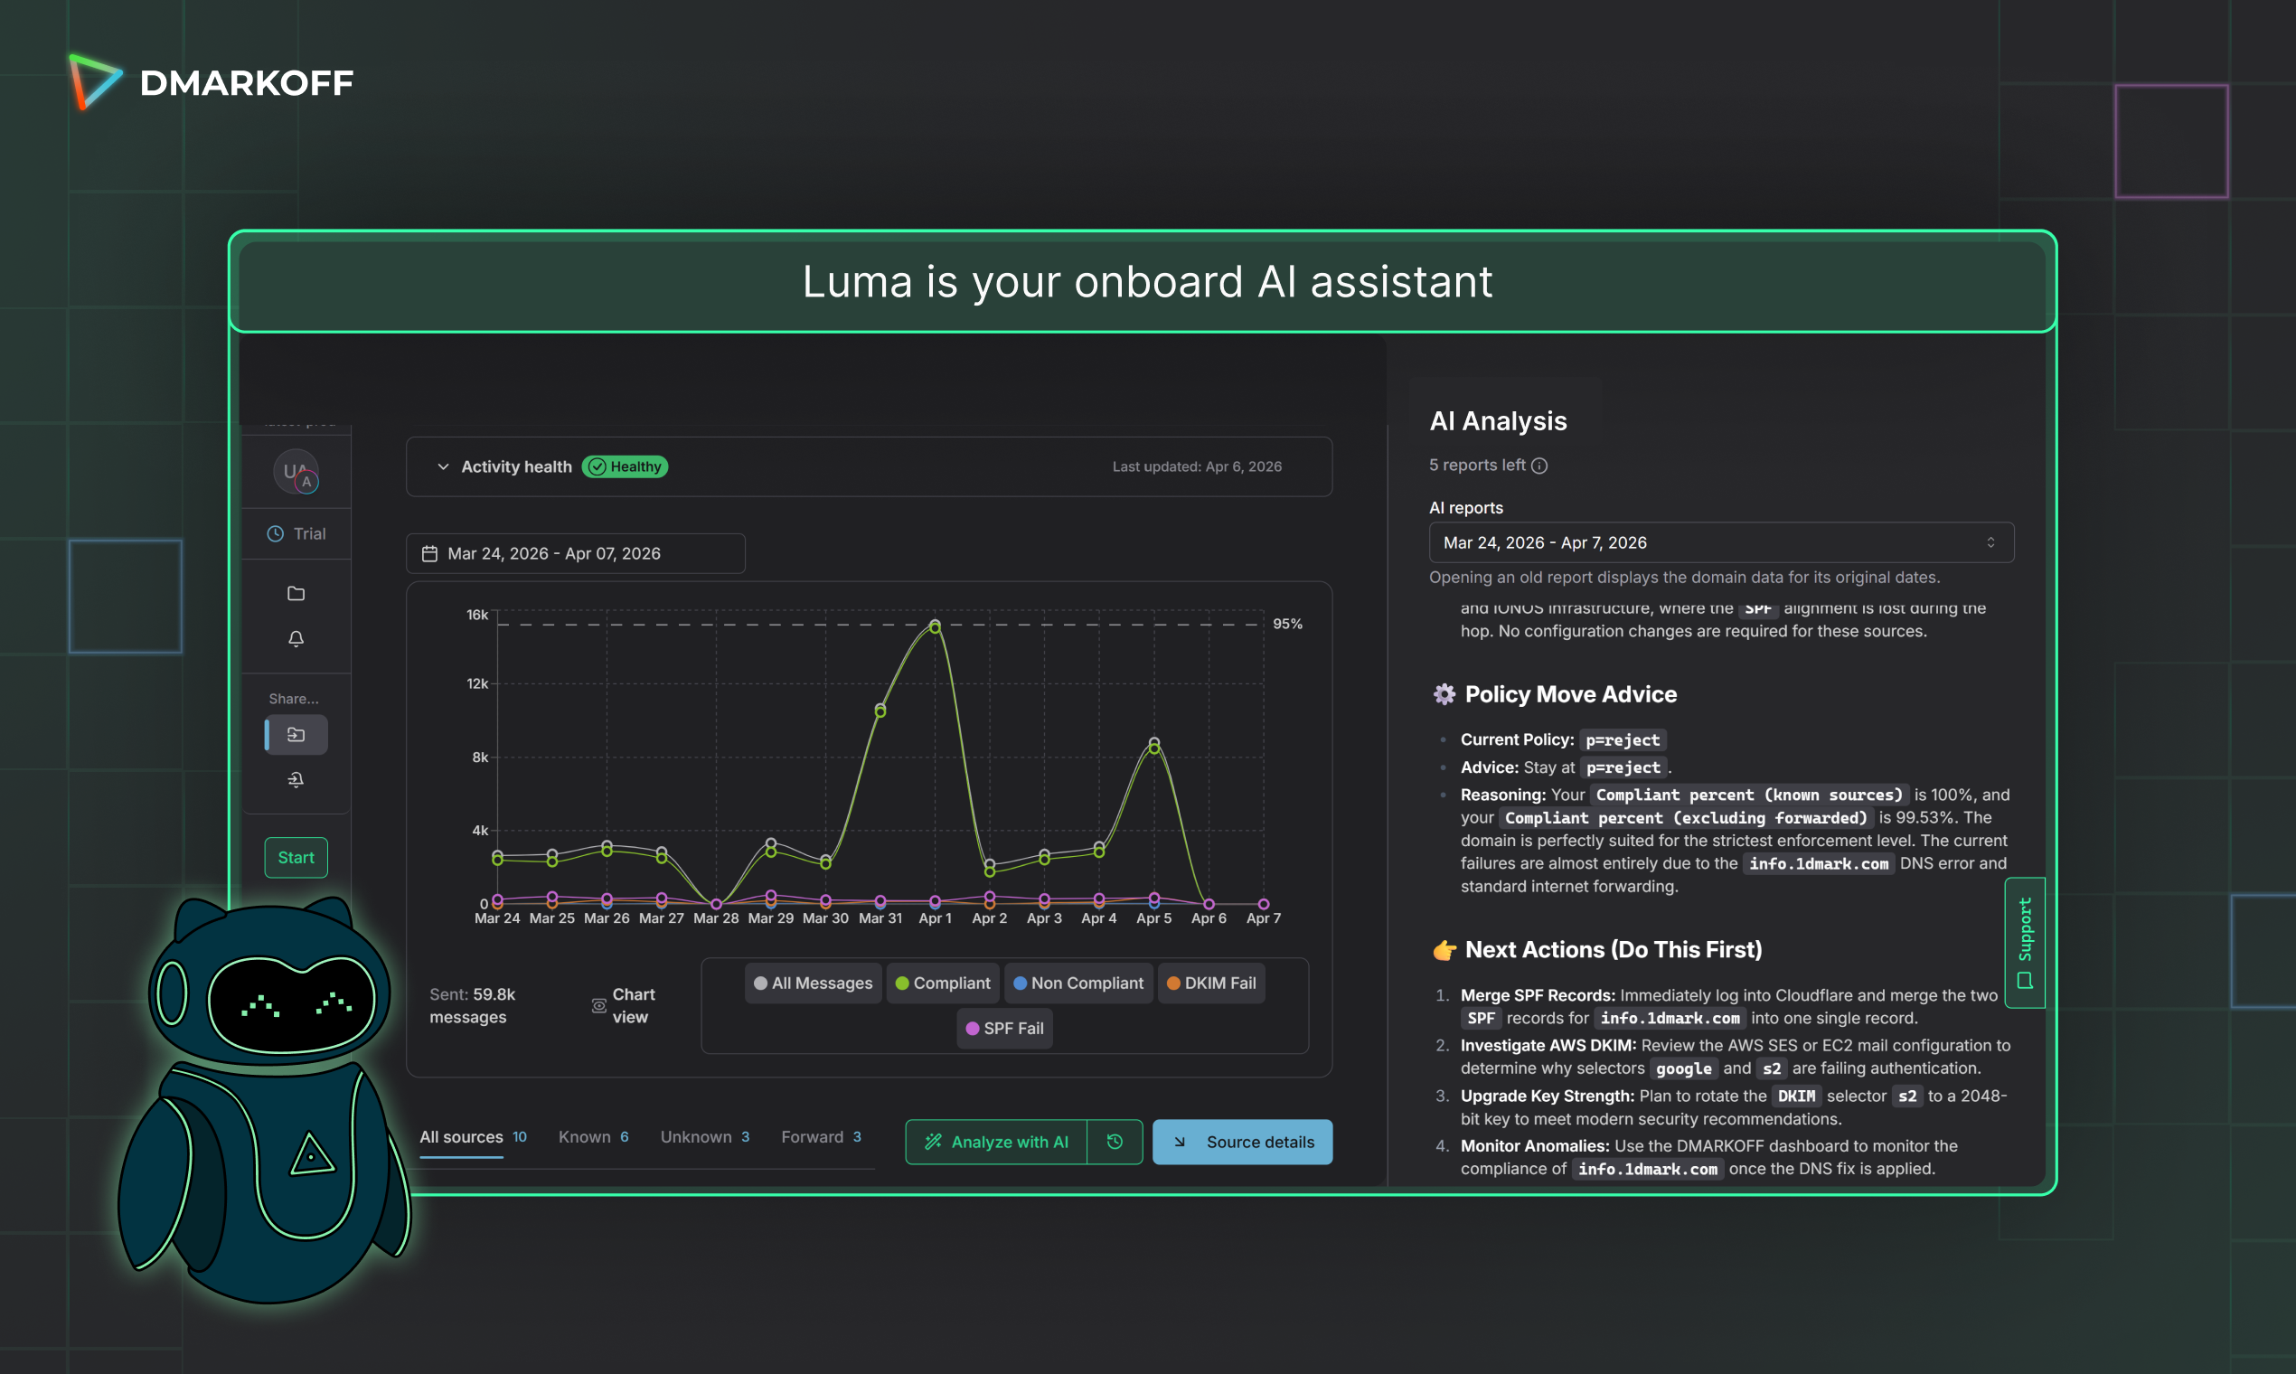
Task: Click the bell notifications icon
Action: pos(296,639)
